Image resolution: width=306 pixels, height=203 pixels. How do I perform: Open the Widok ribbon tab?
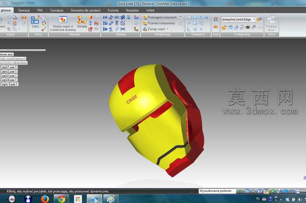[x=150, y=10]
